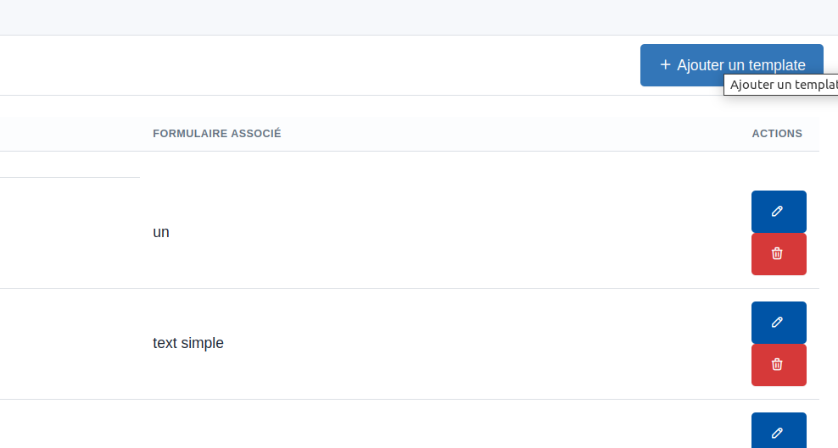The height and width of the screenshot is (448, 838).
Task: Click the pencil button in the third row
Action: [778, 432]
